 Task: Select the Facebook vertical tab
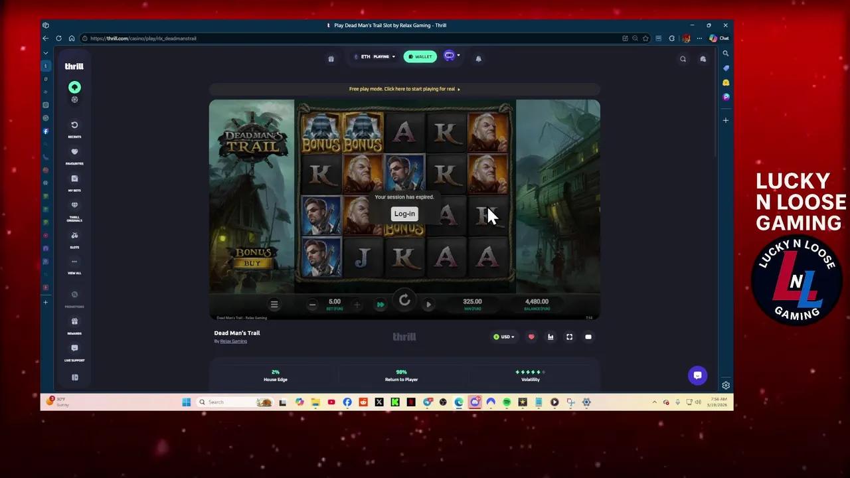[x=46, y=131]
